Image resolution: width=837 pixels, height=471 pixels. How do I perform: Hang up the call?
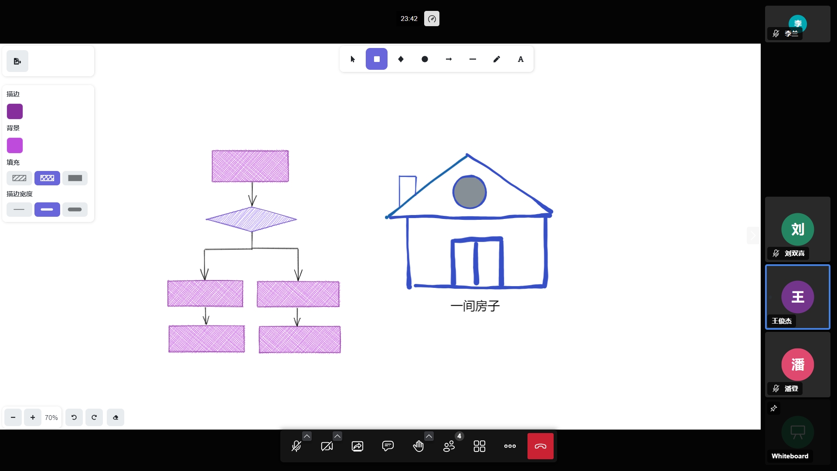(x=541, y=446)
